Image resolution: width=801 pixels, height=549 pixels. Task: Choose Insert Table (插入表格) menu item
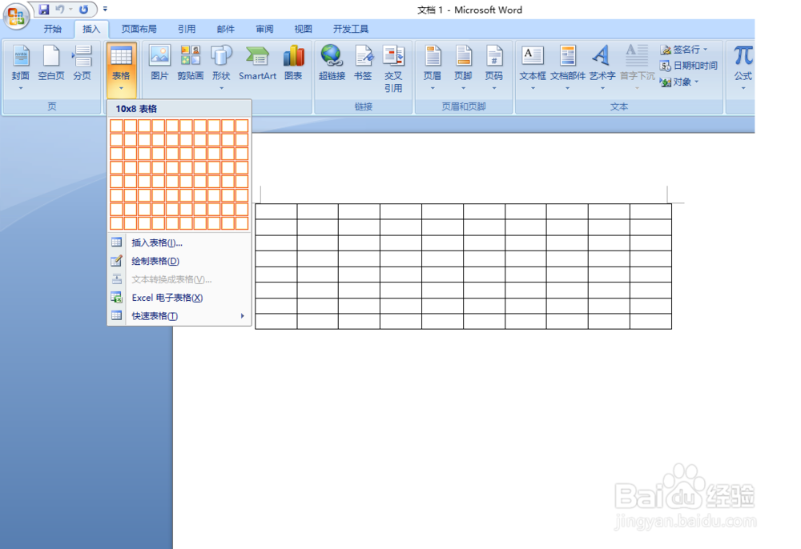point(179,242)
